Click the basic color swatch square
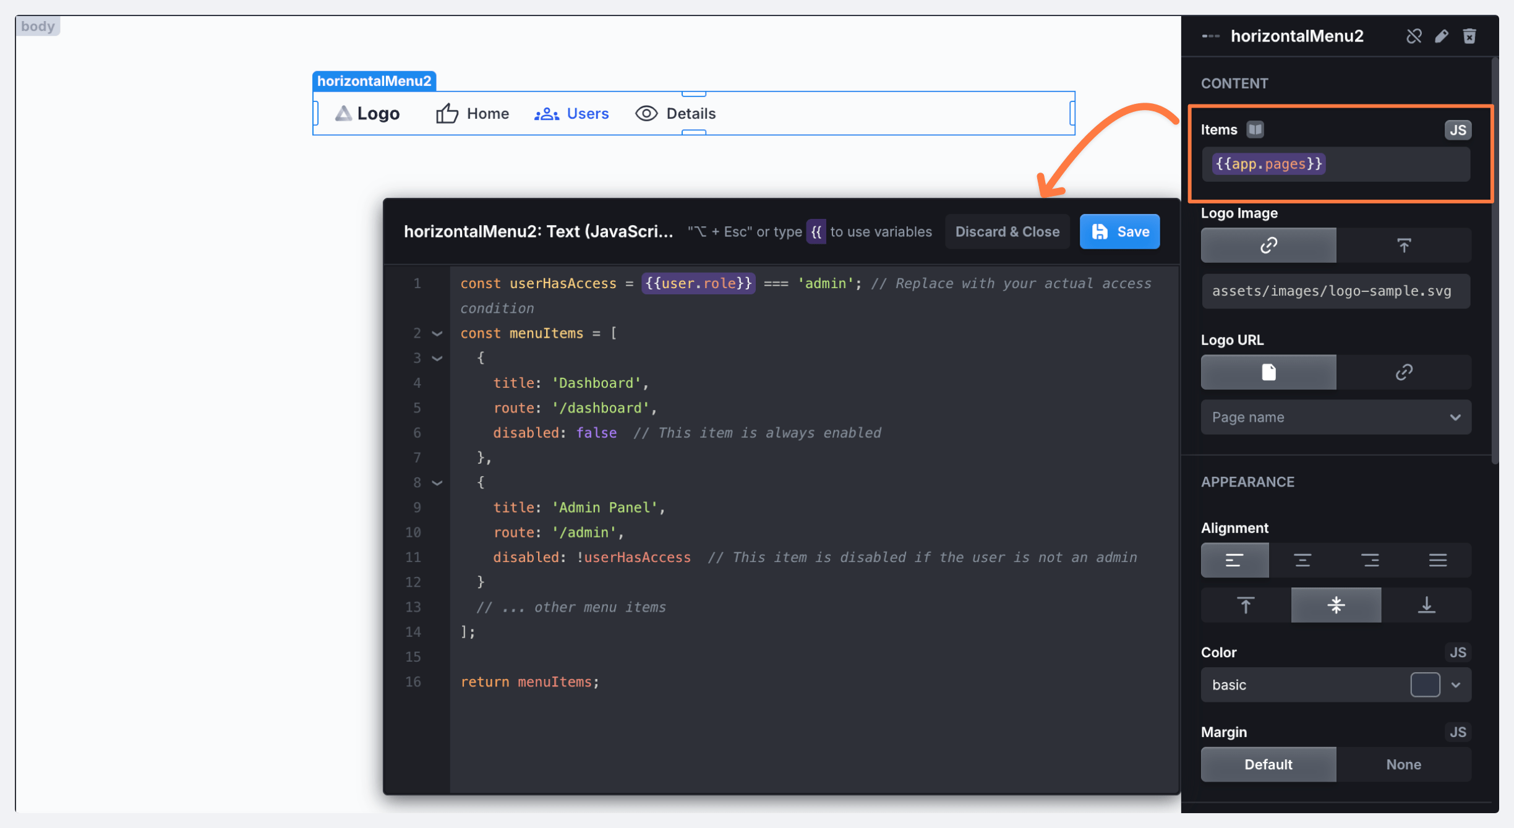This screenshot has height=828, width=1514. pyautogui.click(x=1425, y=685)
